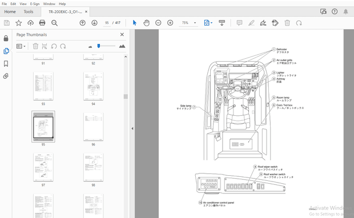
Task: Rotate pages clockwise in thumbnails panel
Action: click(63, 46)
